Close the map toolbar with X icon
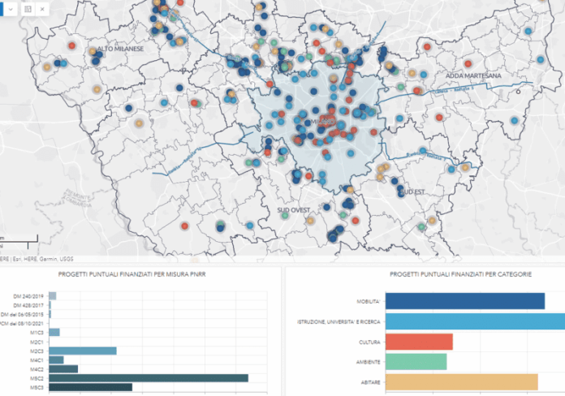This screenshot has height=396, width=565. pos(42,8)
